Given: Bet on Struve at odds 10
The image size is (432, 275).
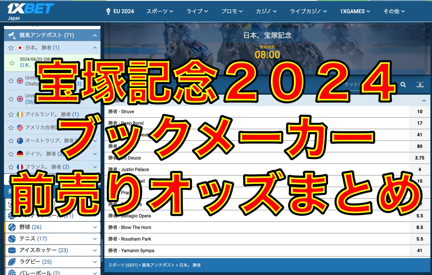Looking at the screenshot, I should click(420, 112).
